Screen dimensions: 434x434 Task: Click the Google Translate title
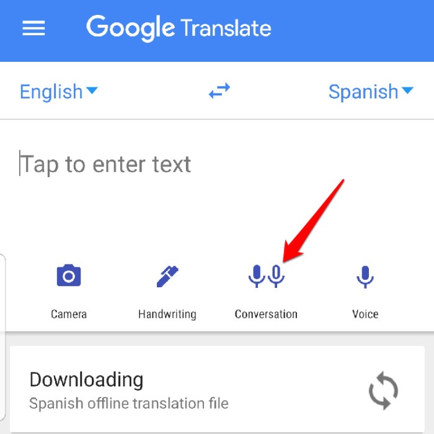179,28
